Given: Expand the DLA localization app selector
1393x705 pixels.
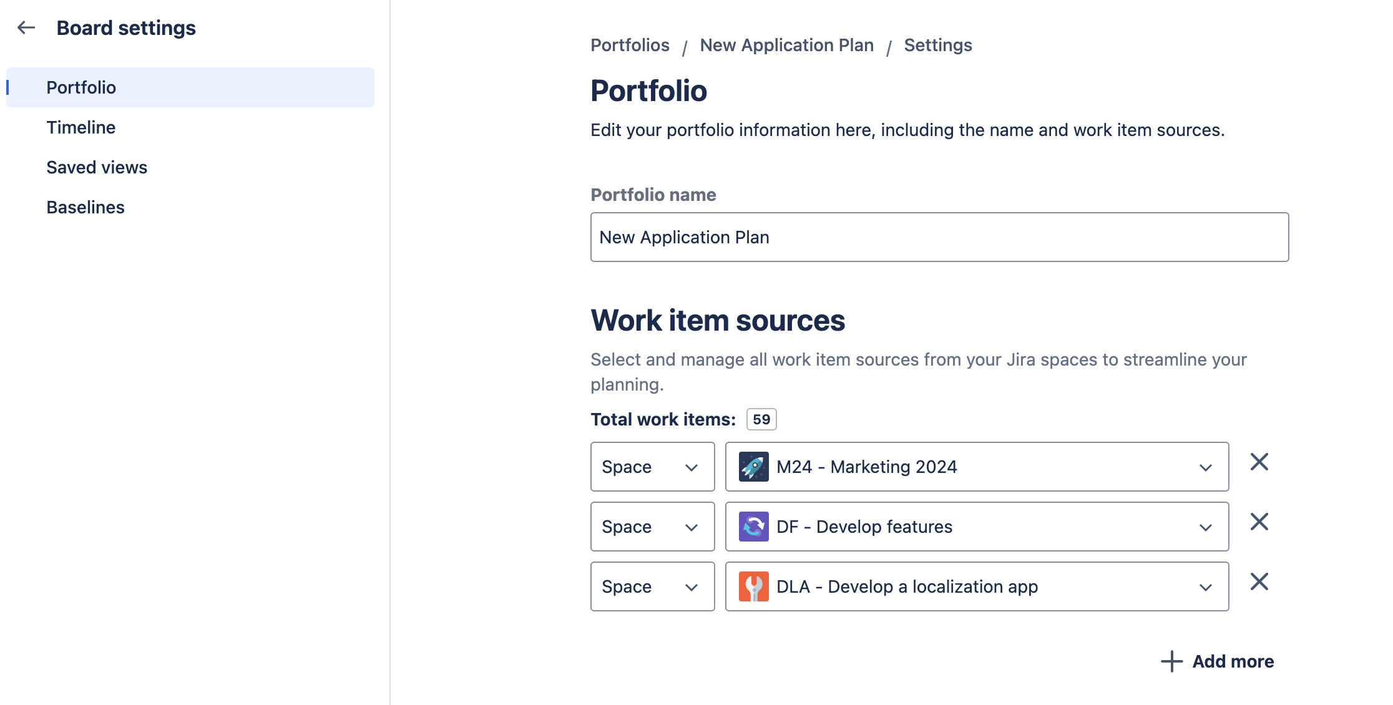Looking at the screenshot, I should pyautogui.click(x=1205, y=587).
